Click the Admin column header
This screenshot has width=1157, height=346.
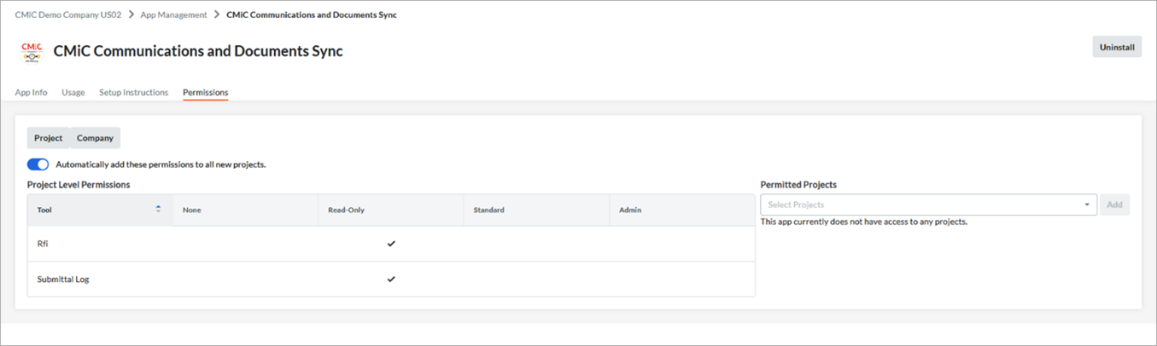[682, 210]
